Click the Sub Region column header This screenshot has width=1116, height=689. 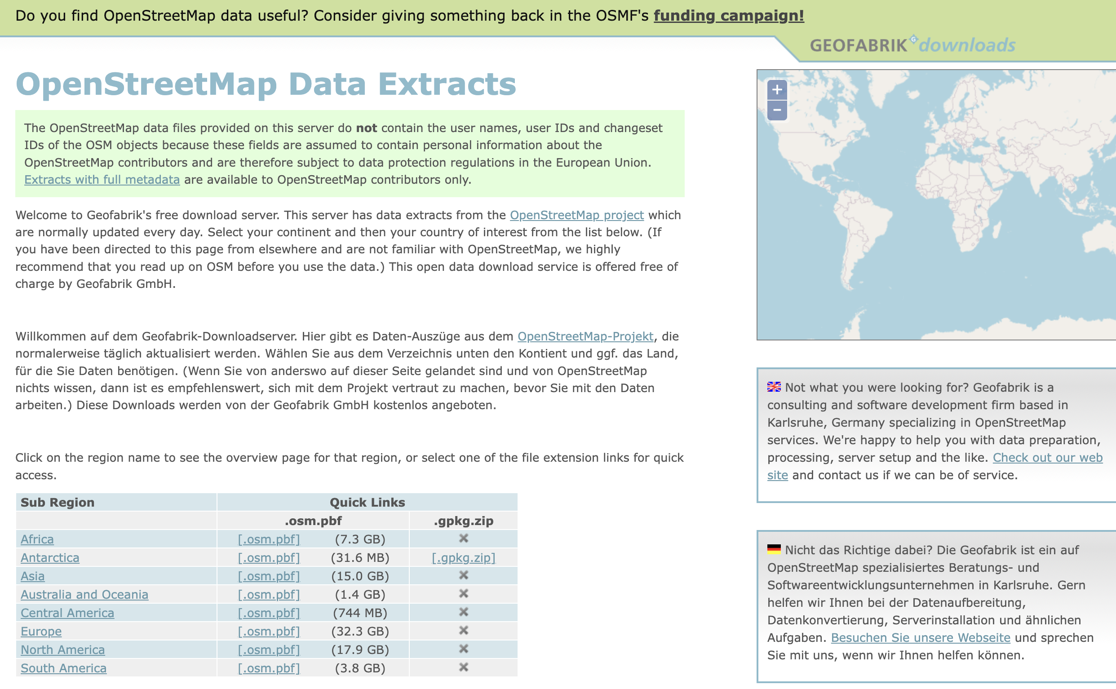pyautogui.click(x=58, y=502)
